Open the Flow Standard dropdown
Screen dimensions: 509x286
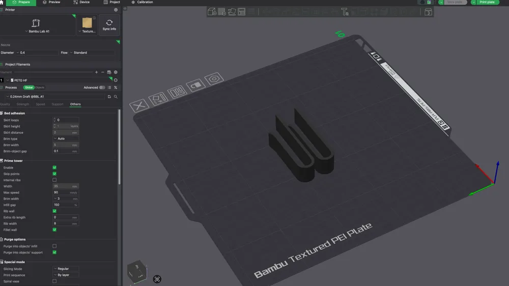[x=92, y=52]
